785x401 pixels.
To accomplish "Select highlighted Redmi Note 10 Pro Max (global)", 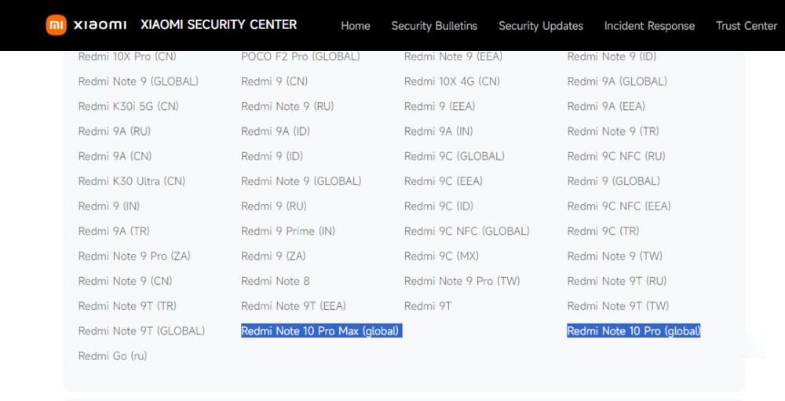I will tap(321, 331).
